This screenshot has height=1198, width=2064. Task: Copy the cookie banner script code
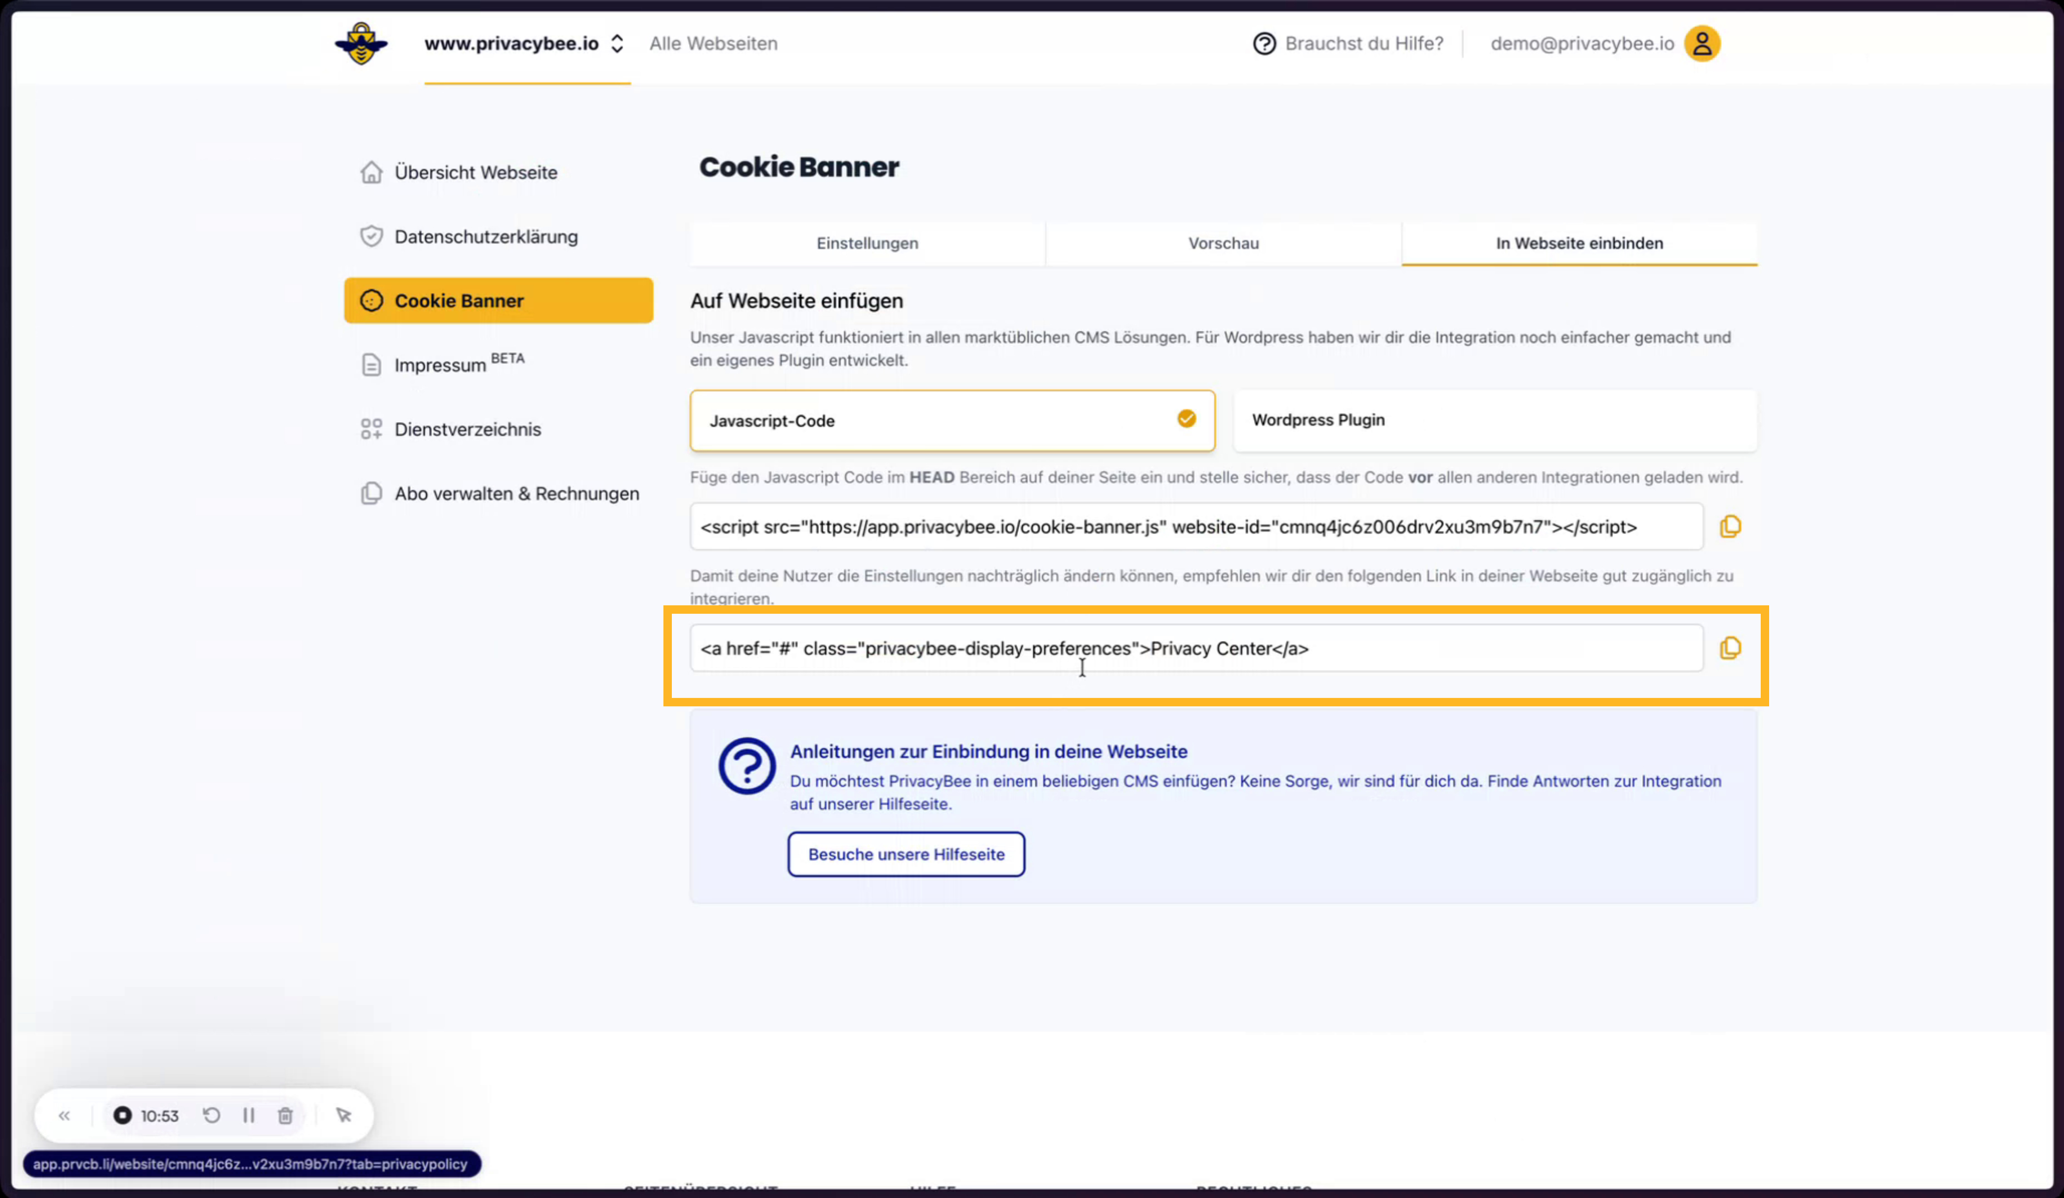(x=1730, y=526)
